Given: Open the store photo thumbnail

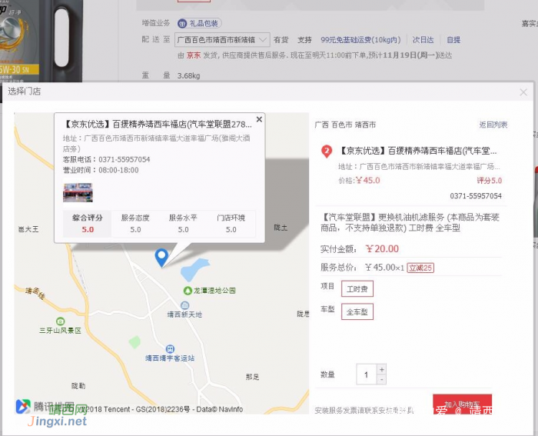Looking at the screenshot, I should (x=78, y=192).
